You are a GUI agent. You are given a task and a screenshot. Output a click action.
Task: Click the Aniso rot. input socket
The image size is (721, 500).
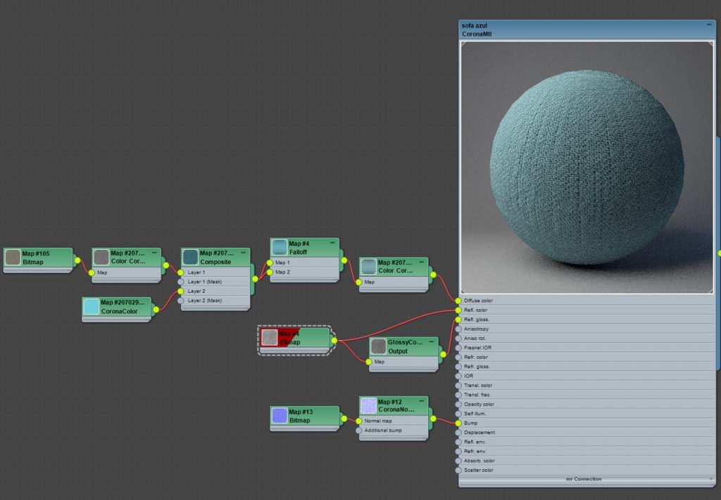click(458, 339)
